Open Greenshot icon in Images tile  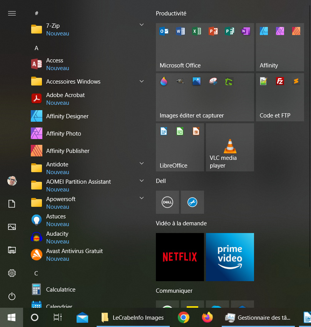click(x=229, y=81)
